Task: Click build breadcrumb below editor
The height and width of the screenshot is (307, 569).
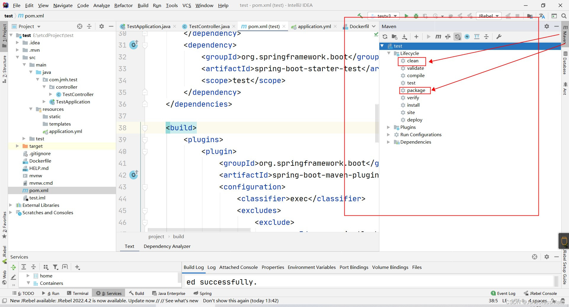Action: (x=178, y=236)
